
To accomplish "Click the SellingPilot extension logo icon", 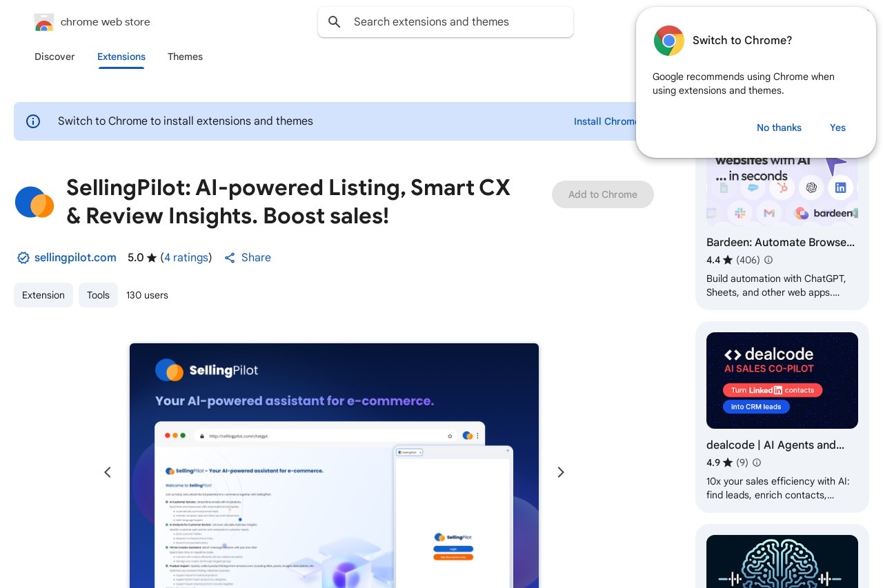I will 34,202.
